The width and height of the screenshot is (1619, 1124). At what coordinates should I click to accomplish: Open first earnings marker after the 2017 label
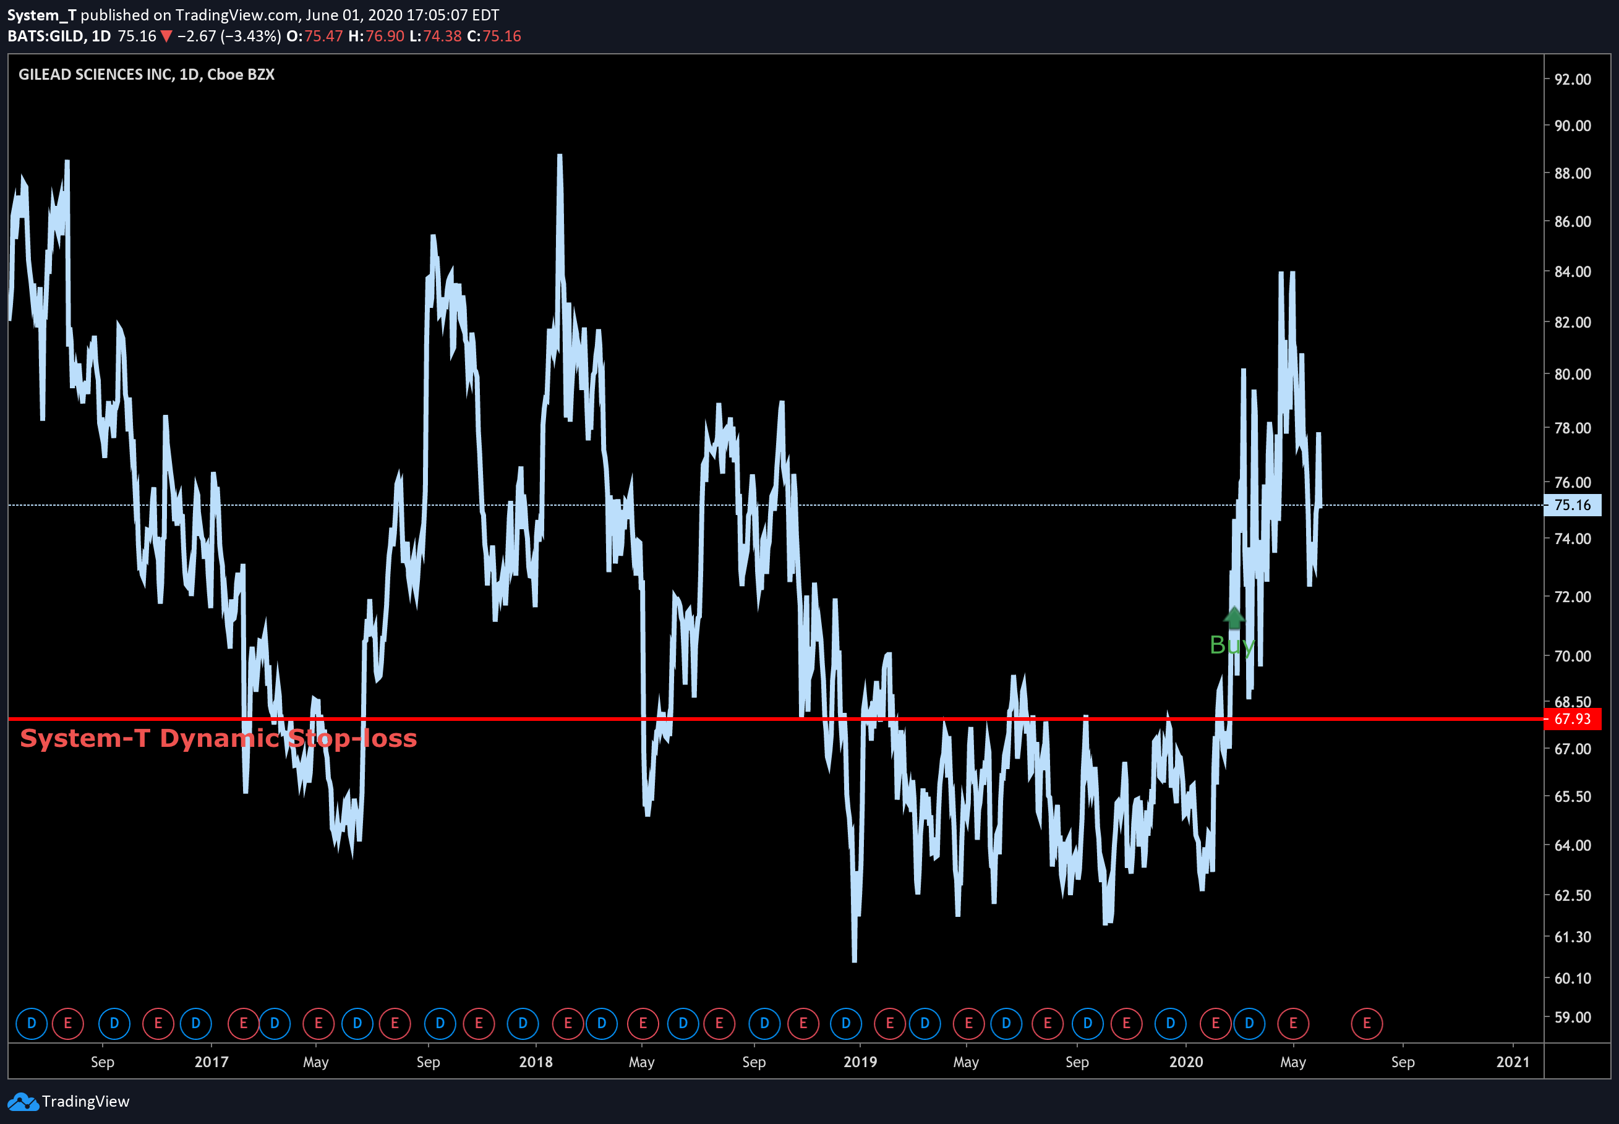[243, 1023]
